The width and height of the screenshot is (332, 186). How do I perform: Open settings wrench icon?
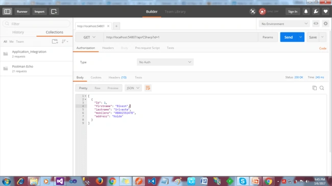pyautogui.click(x=316, y=11)
